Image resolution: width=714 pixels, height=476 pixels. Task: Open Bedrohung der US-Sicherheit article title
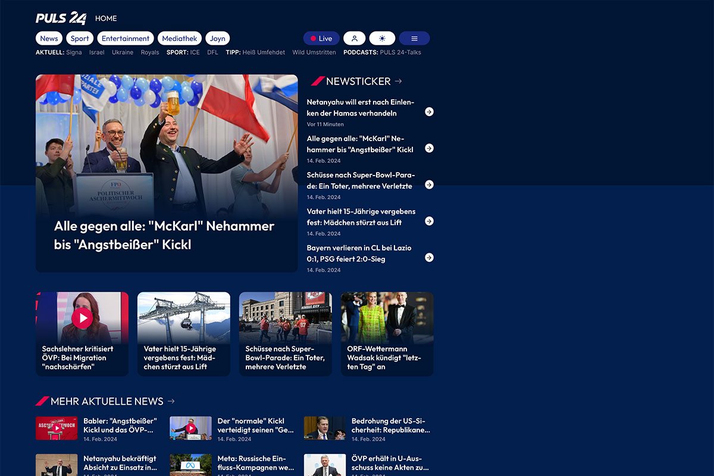point(391,425)
